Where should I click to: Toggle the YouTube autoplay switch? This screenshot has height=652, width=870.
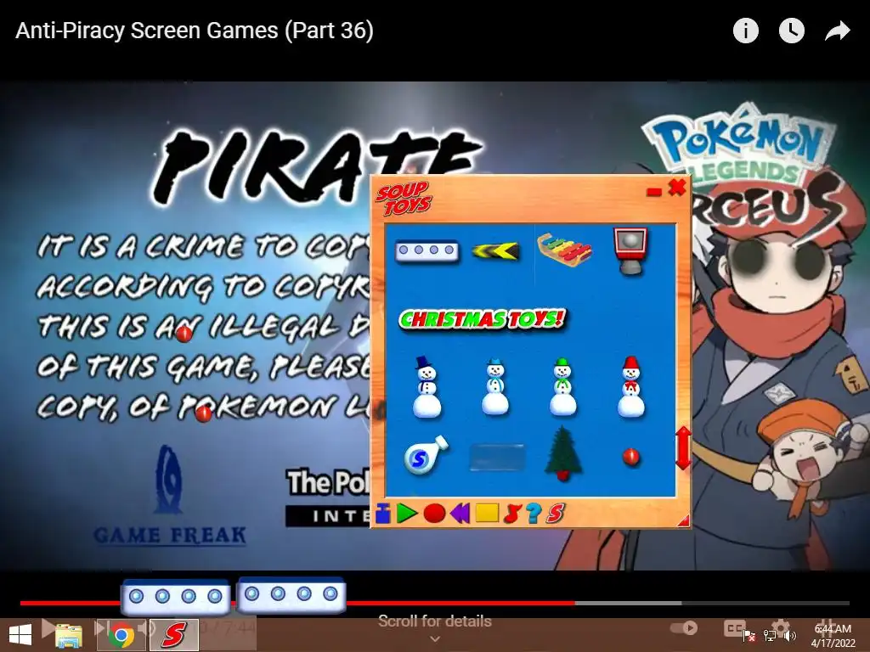coord(684,628)
